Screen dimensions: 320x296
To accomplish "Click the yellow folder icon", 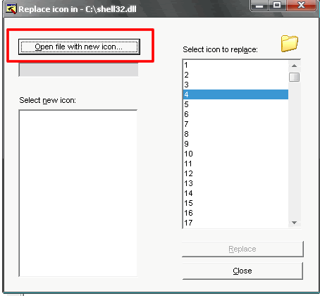I will 290,44.
